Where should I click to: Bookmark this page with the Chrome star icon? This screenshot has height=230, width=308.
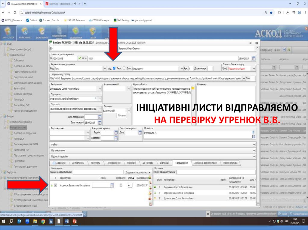pos(271,13)
